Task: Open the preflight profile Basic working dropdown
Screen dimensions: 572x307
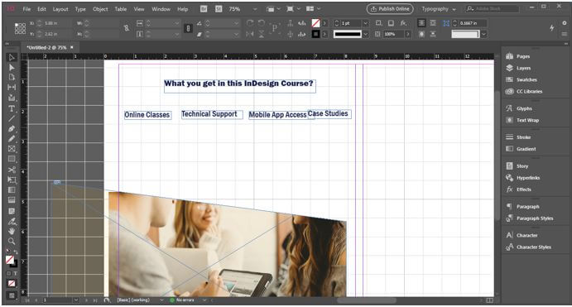Action: pyautogui.click(x=161, y=300)
